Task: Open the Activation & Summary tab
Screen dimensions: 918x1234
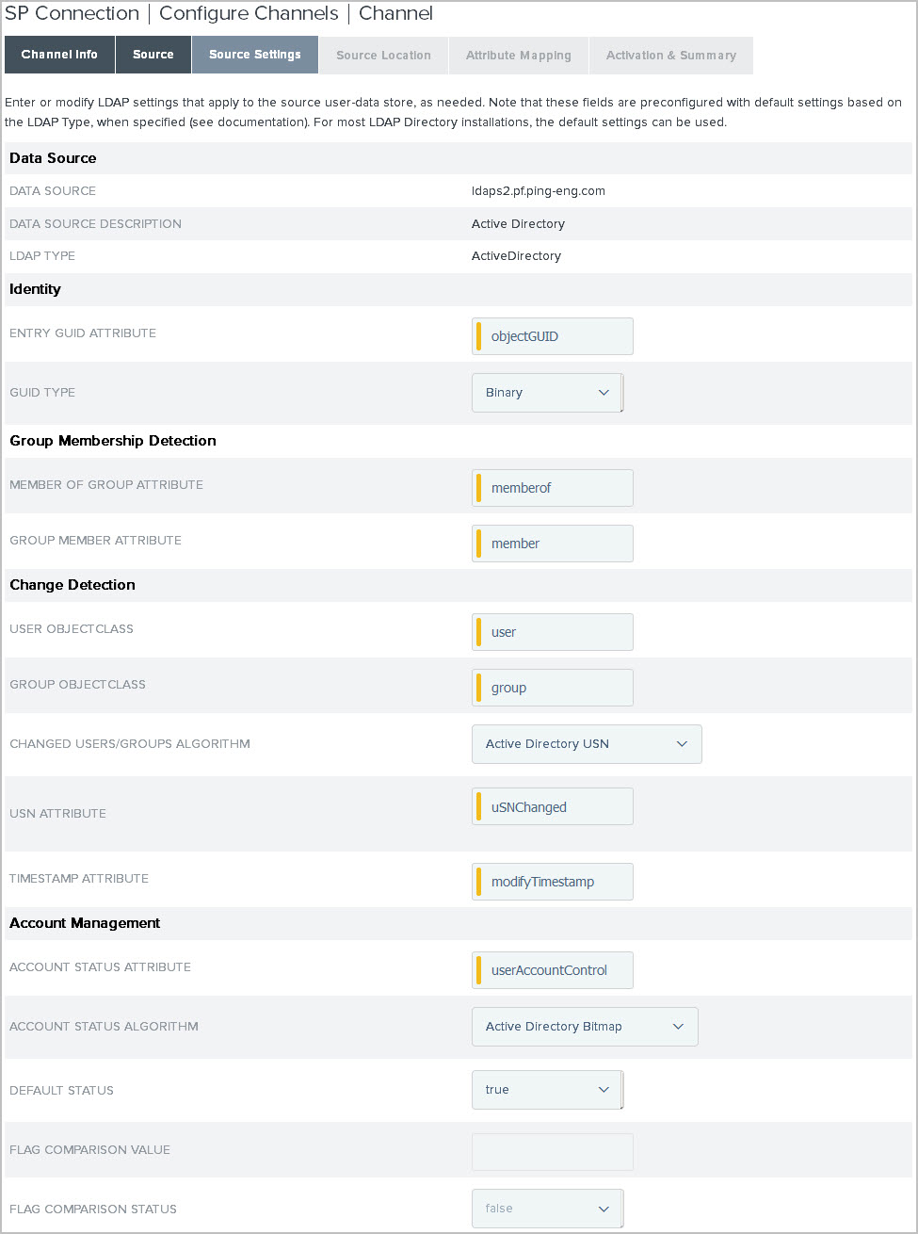Action: coord(671,55)
